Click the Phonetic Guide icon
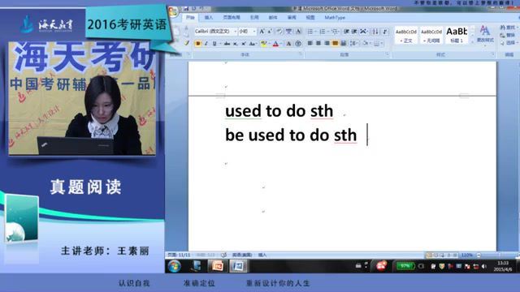 pyautogui.click(x=289, y=32)
